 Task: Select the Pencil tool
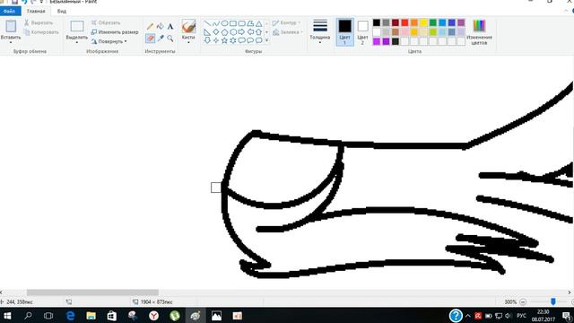(x=150, y=26)
